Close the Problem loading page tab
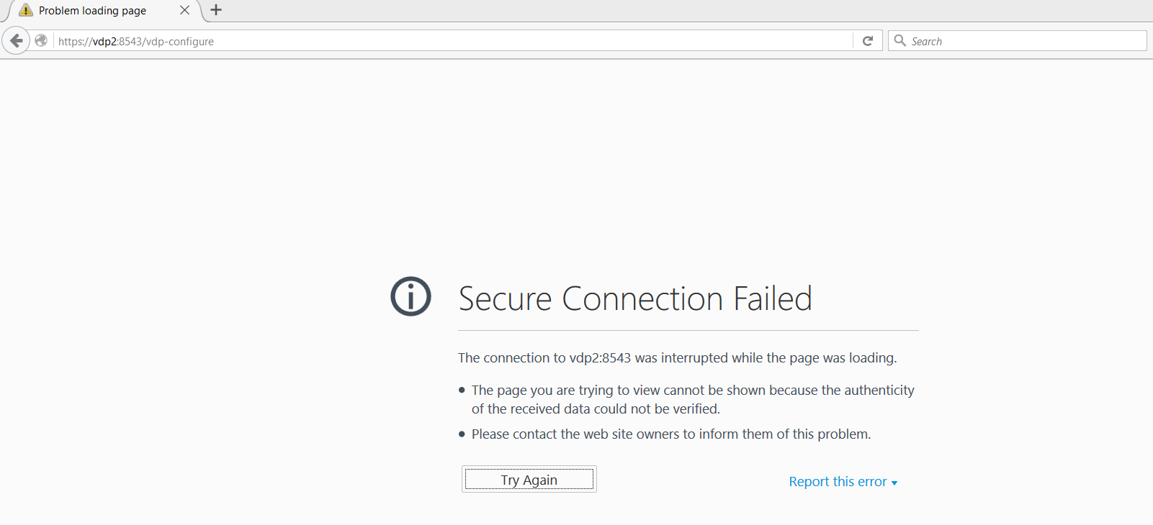This screenshot has height=525, width=1153. [184, 10]
